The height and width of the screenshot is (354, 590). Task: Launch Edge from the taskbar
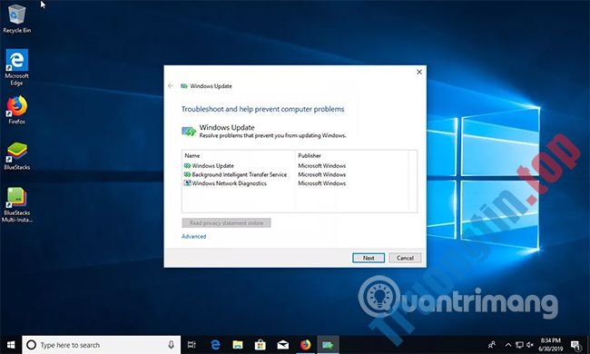[215, 345]
